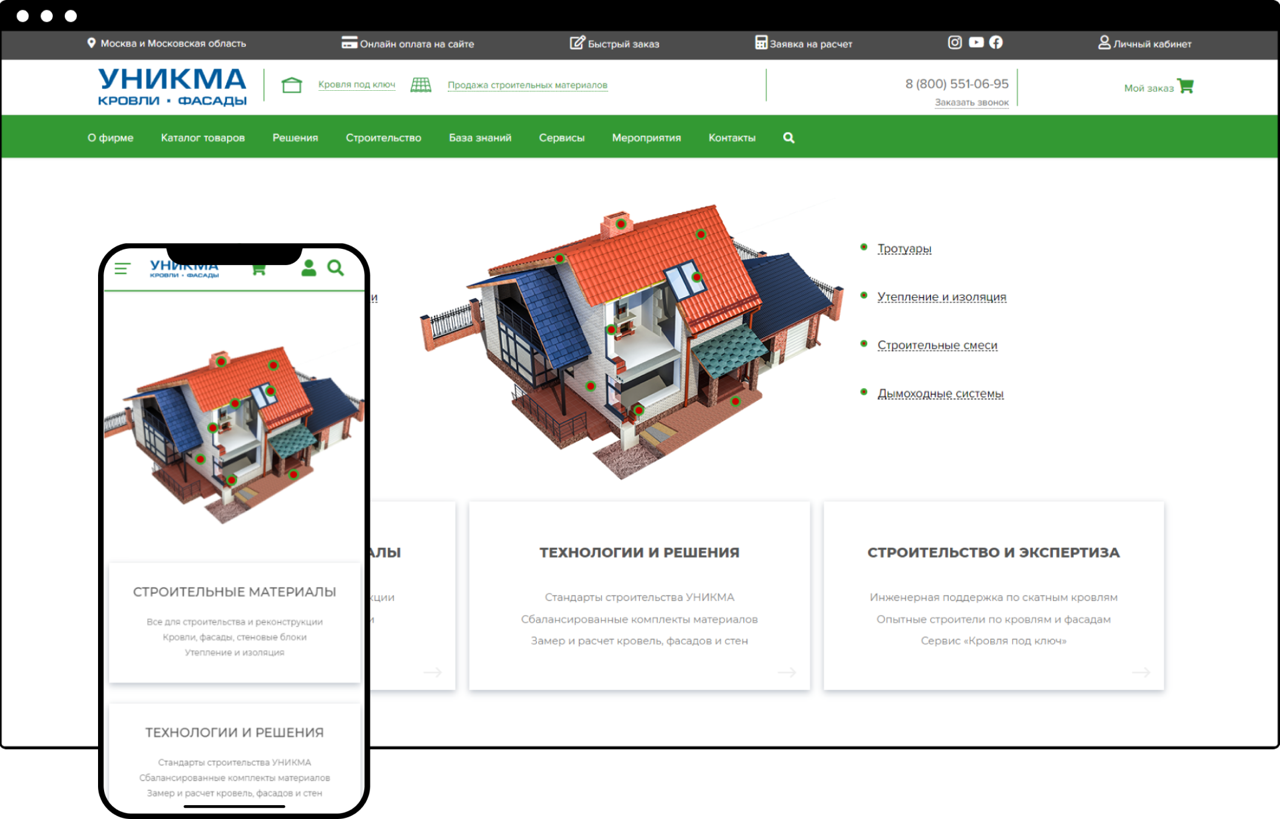Open the Каталог товаров menu item
1280x819 pixels.
203,138
